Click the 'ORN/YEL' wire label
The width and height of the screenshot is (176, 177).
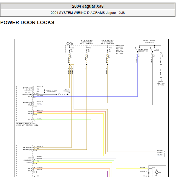click(40, 167)
